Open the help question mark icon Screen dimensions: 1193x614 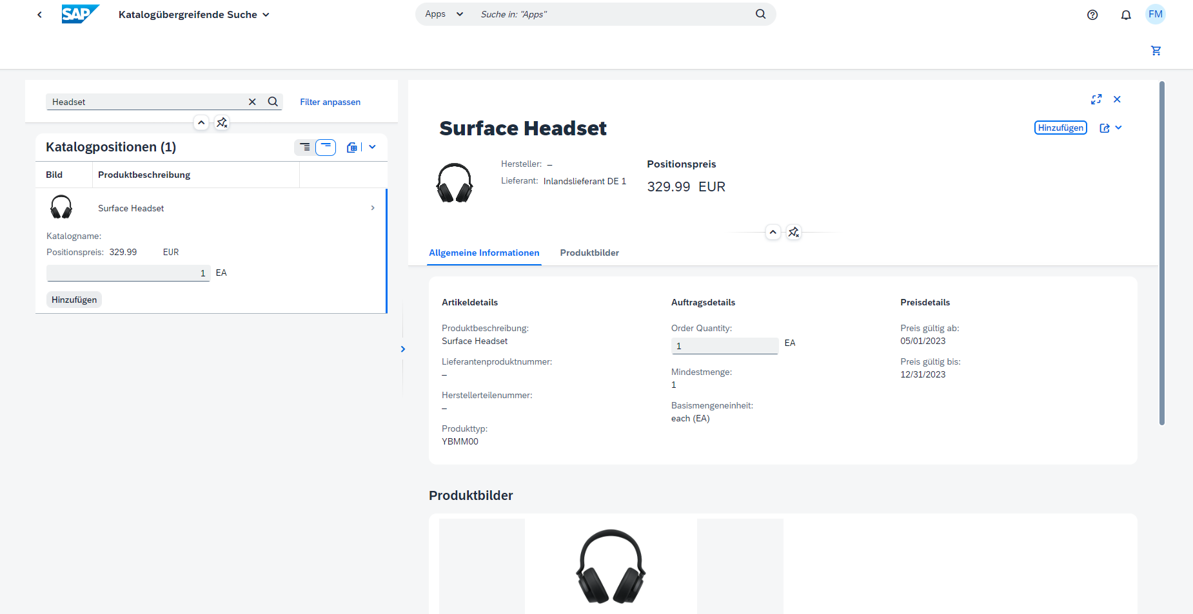[1092, 15]
